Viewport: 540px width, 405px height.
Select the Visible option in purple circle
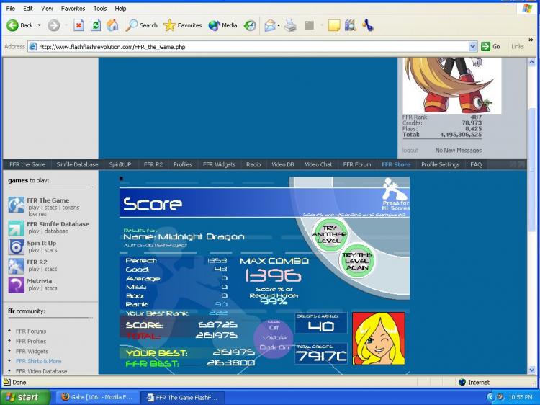point(274,337)
